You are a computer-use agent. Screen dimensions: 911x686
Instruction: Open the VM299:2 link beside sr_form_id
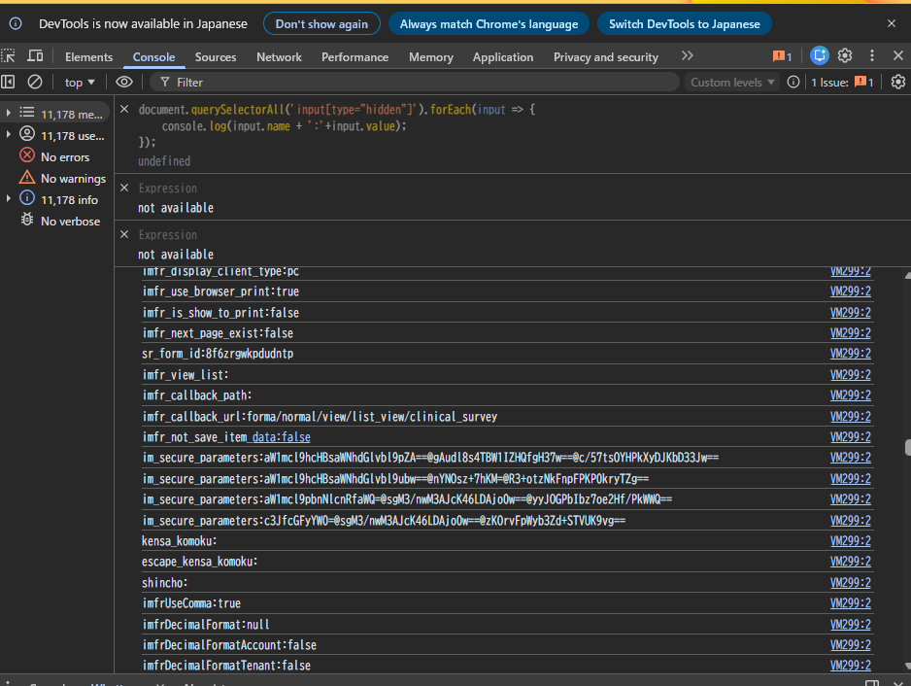point(850,354)
